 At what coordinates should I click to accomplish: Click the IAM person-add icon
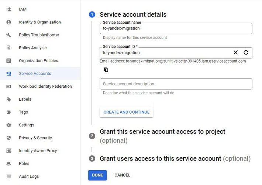[9, 9]
